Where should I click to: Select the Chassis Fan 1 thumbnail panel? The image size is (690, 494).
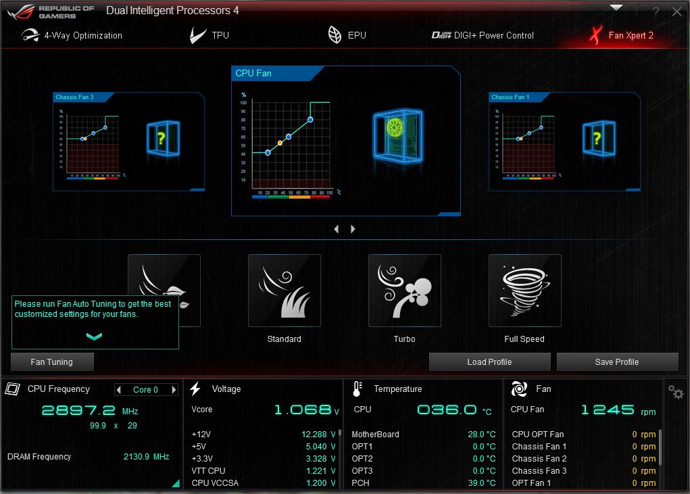click(x=564, y=142)
